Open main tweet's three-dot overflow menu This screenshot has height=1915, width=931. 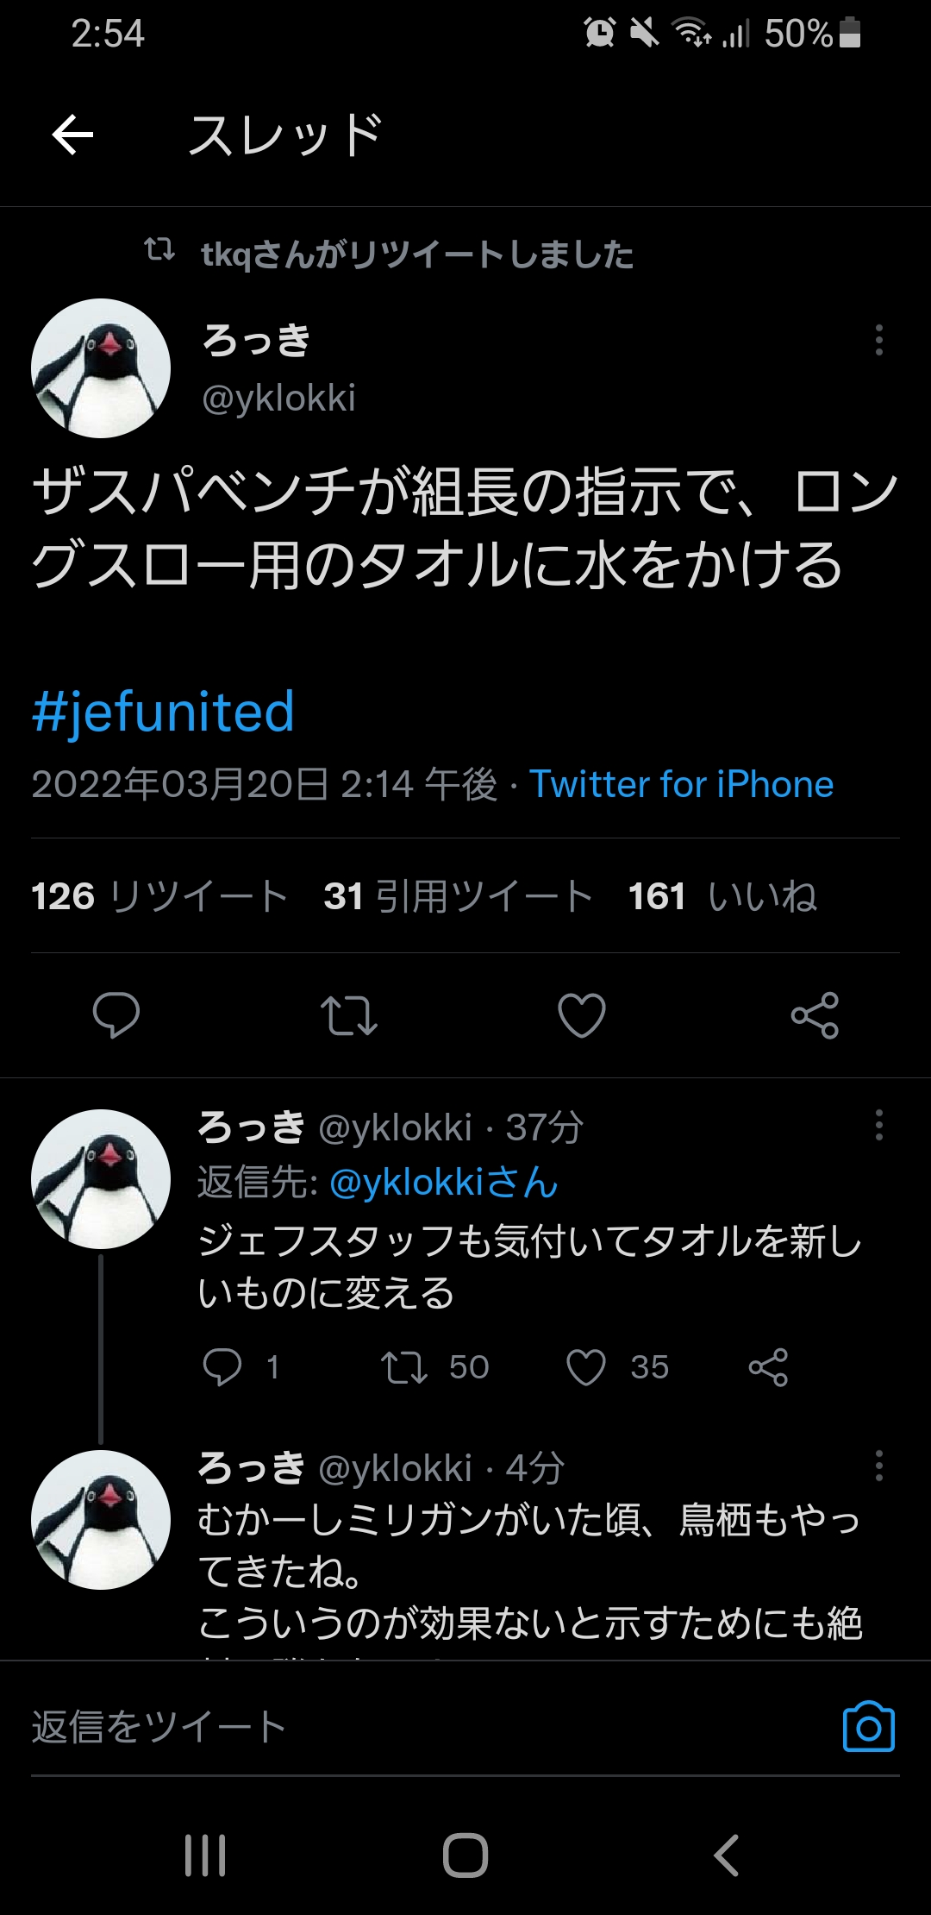coord(878,340)
